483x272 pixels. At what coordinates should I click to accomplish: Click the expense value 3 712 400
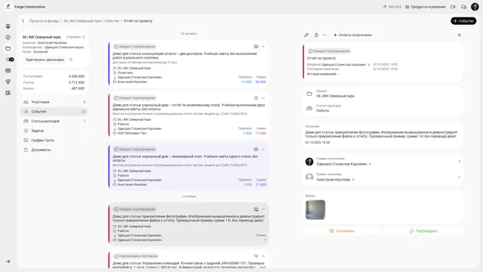click(76, 82)
